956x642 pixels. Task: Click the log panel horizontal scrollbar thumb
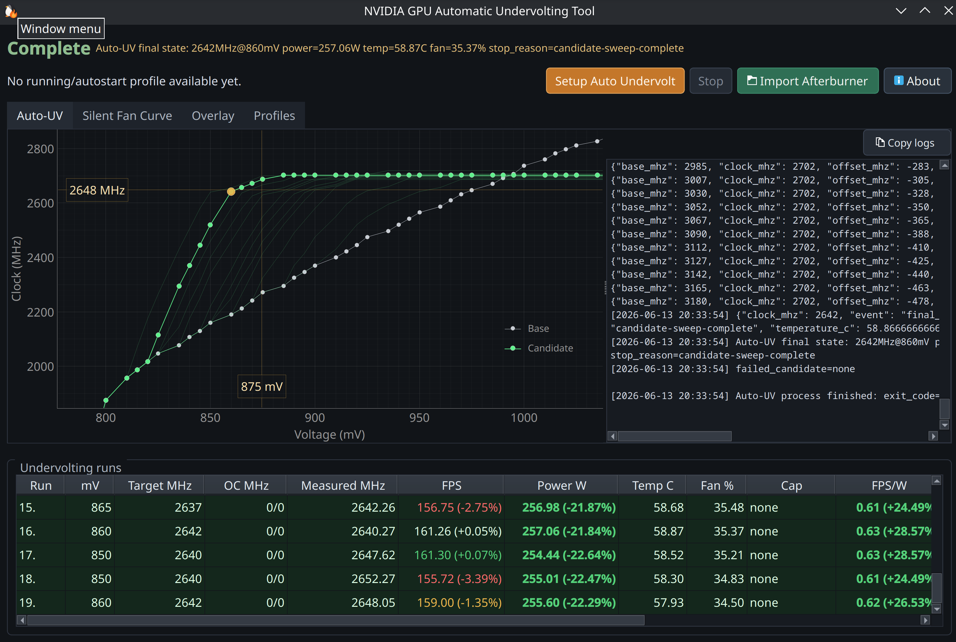pyautogui.click(x=674, y=436)
